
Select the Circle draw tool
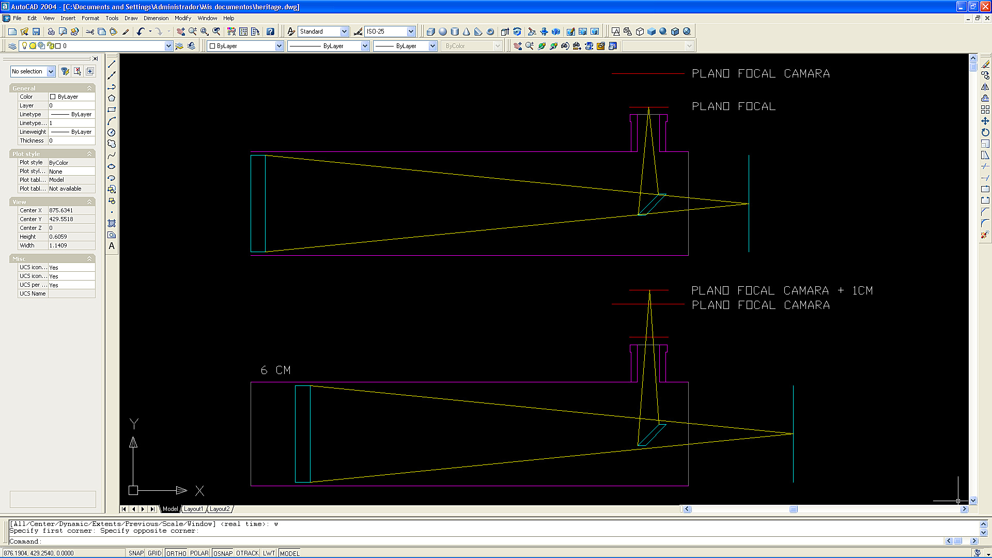click(112, 132)
